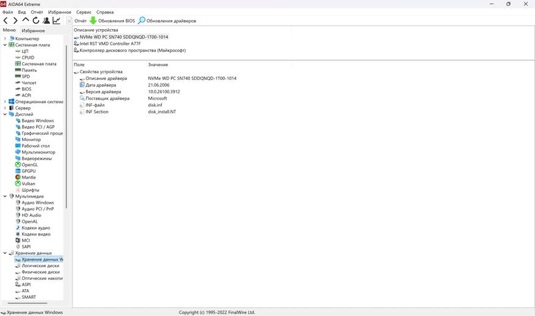The width and height of the screenshot is (535, 316).
Task: Click the Отчёт report toolbar button
Action: [76, 21]
